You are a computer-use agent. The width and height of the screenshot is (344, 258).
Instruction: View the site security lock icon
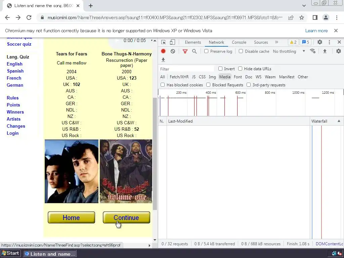tap(42, 17)
